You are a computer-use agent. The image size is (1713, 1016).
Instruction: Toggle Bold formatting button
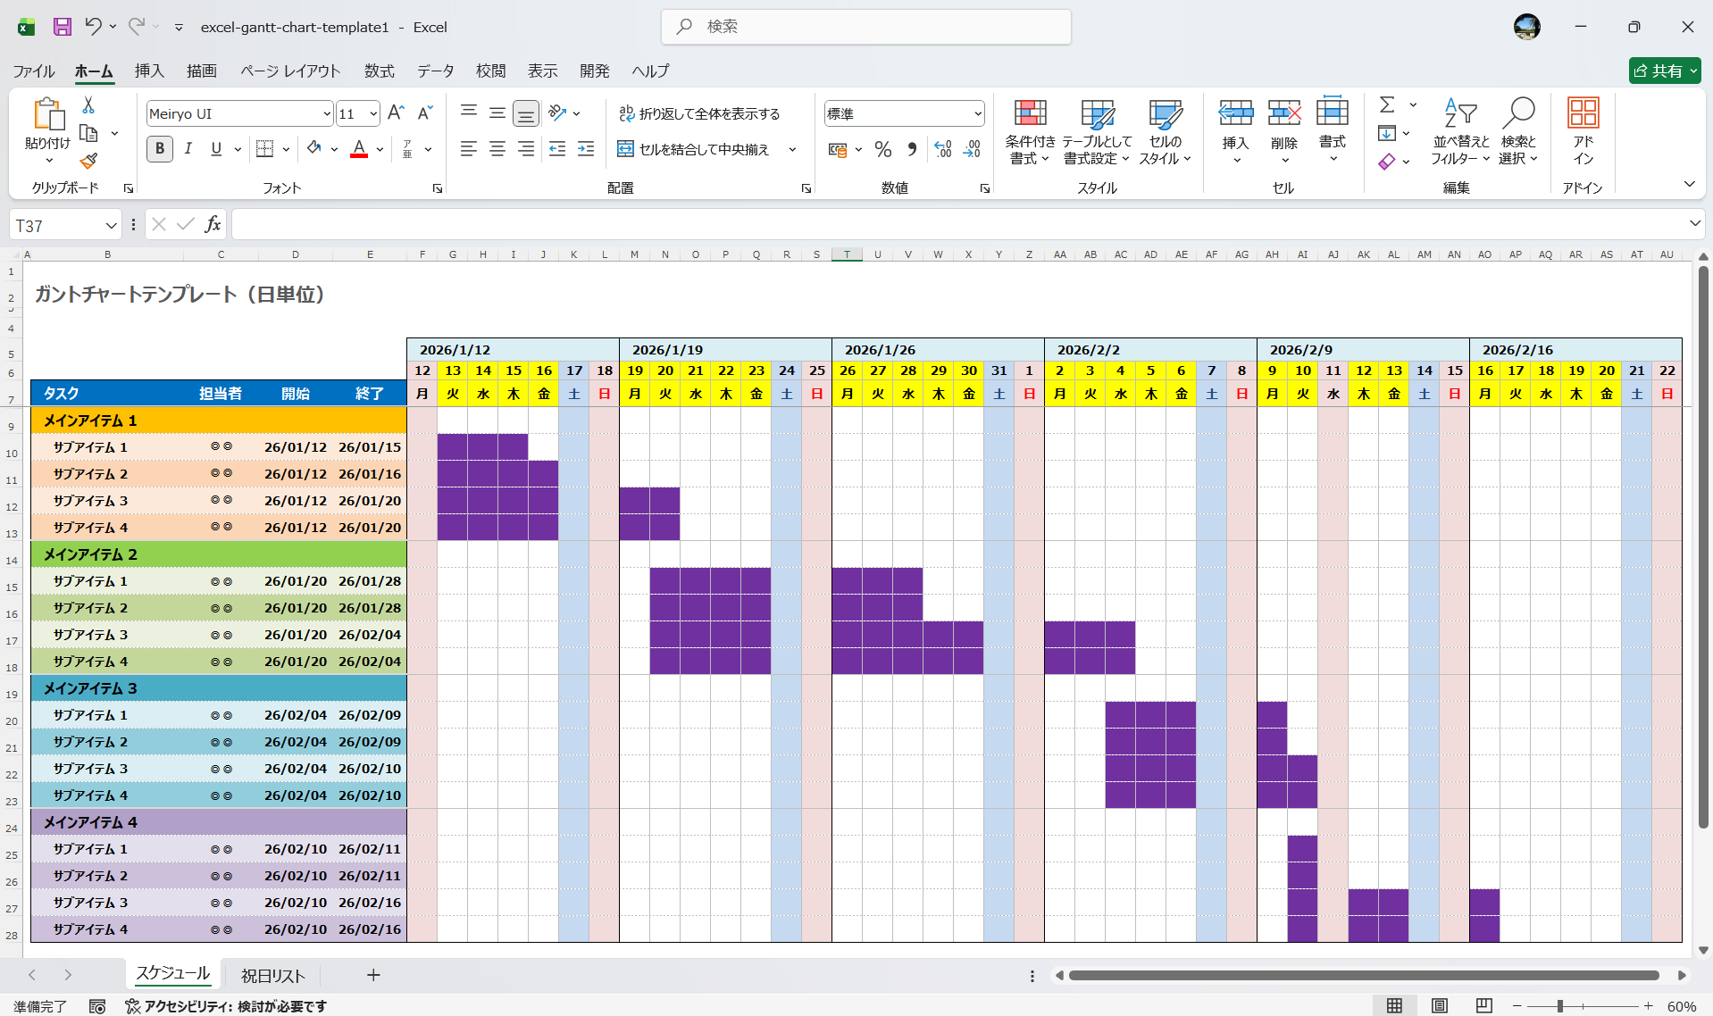click(x=160, y=149)
